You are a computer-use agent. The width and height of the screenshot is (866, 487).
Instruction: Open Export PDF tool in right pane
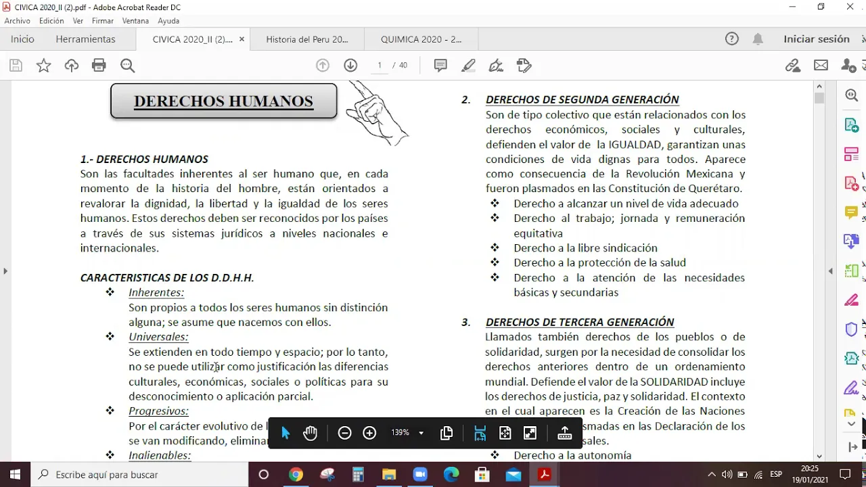point(852,125)
